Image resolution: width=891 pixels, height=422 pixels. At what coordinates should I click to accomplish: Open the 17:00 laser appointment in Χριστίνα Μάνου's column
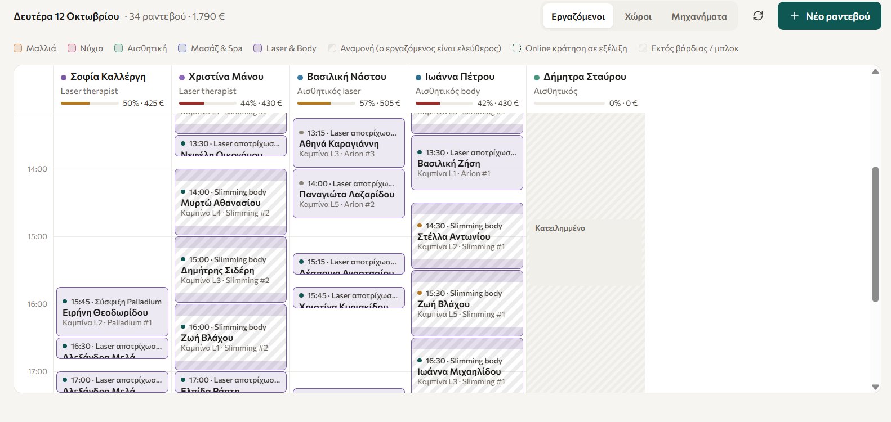pyautogui.click(x=231, y=382)
